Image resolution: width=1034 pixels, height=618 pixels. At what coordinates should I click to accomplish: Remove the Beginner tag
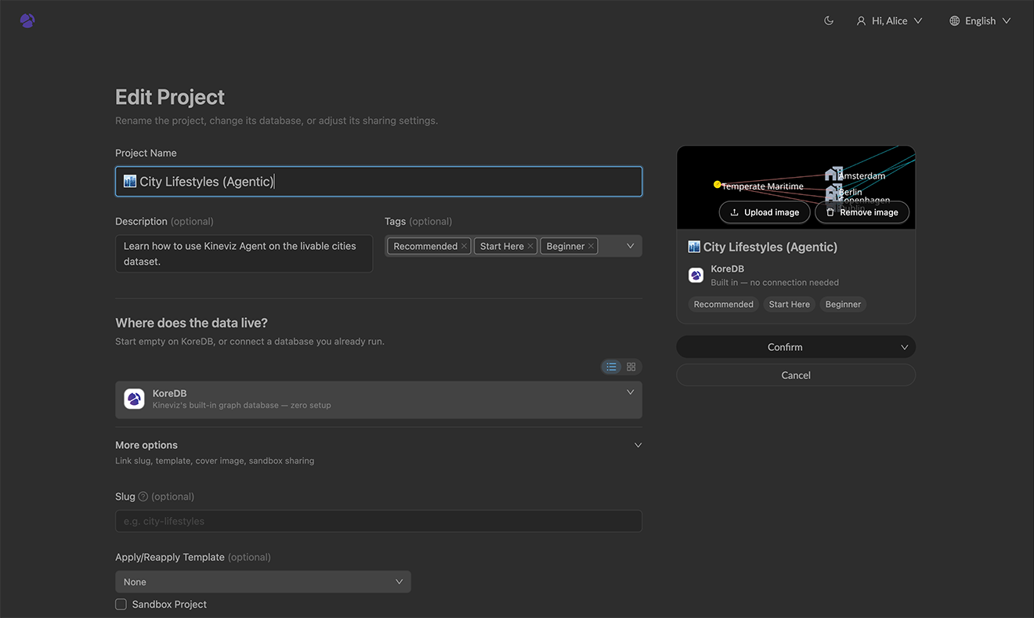pyautogui.click(x=591, y=246)
